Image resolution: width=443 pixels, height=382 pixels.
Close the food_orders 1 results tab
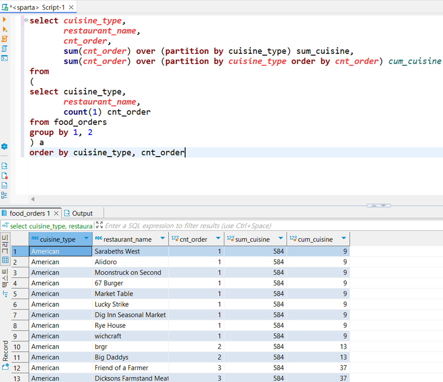tap(56, 213)
